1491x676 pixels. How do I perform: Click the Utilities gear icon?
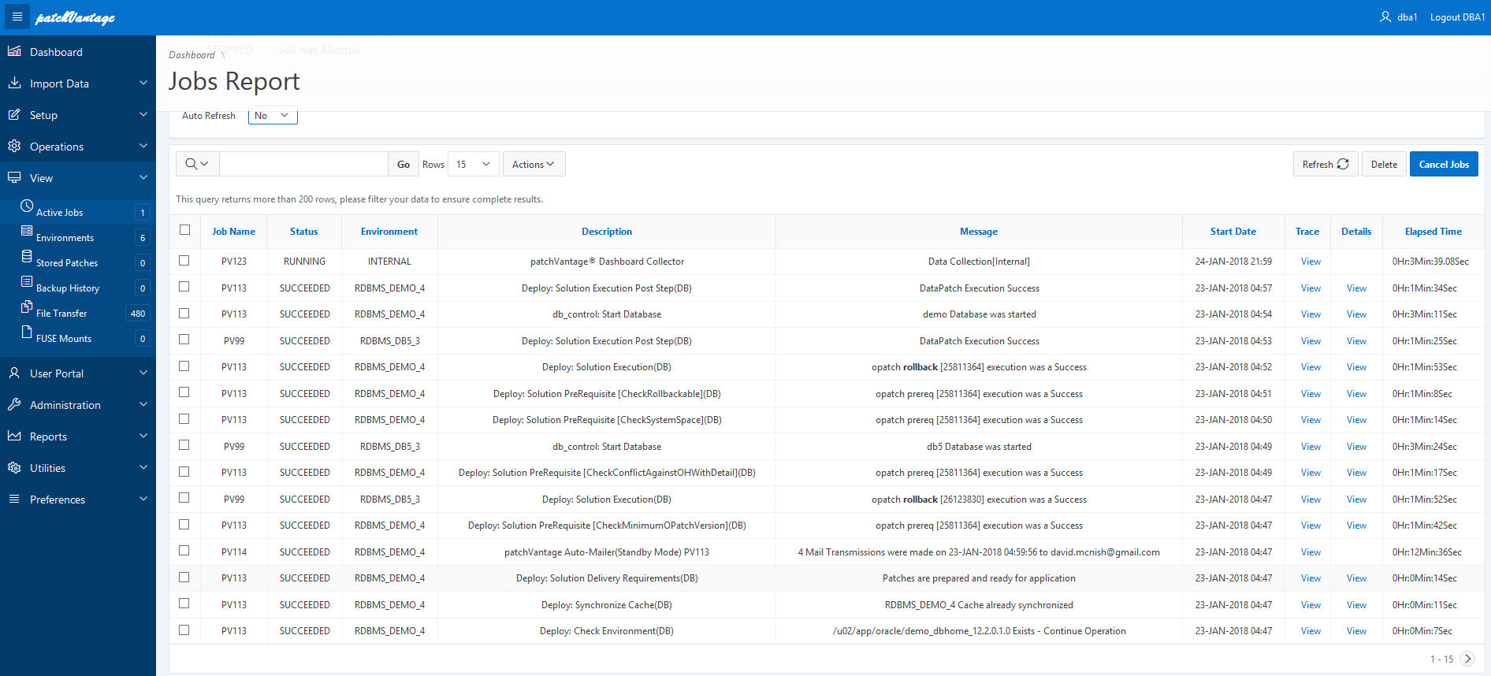pyautogui.click(x=14, y=467)
